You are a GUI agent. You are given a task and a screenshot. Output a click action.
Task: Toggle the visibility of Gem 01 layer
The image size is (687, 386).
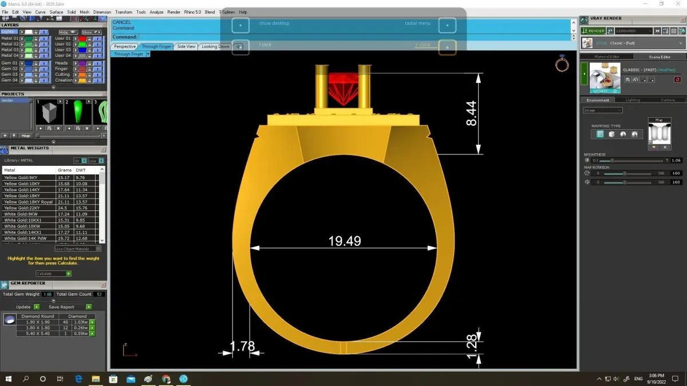click(x=44, y=63)
